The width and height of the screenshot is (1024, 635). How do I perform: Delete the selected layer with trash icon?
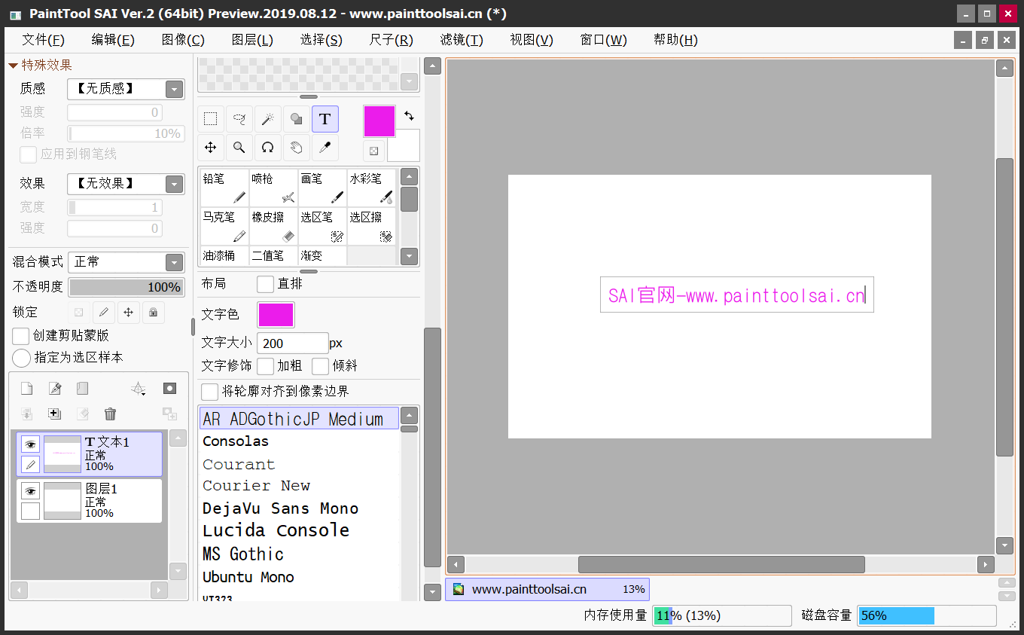pyautogui.click(x=110, y=414)
